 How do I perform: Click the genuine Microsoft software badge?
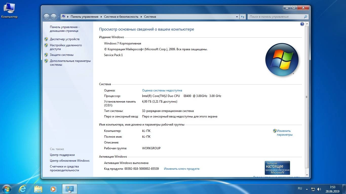click(x=277, y=168)
